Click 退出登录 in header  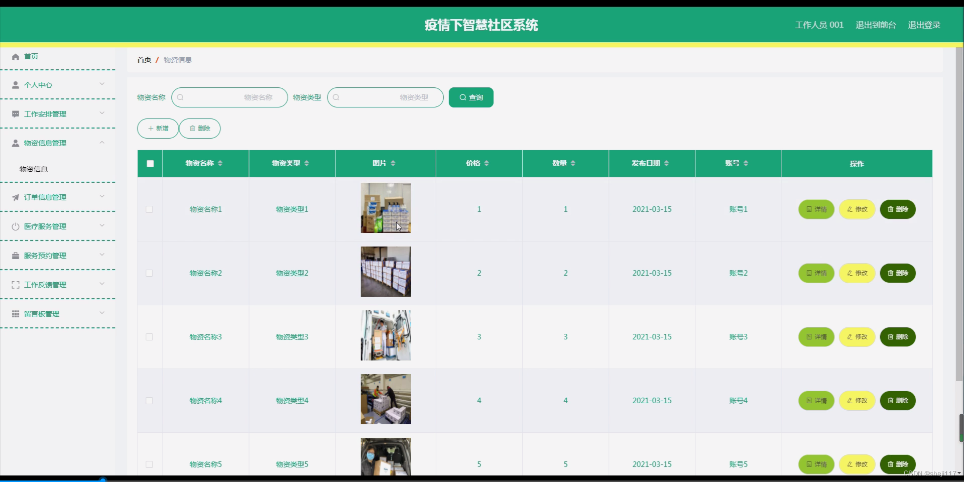coord(924,25)
